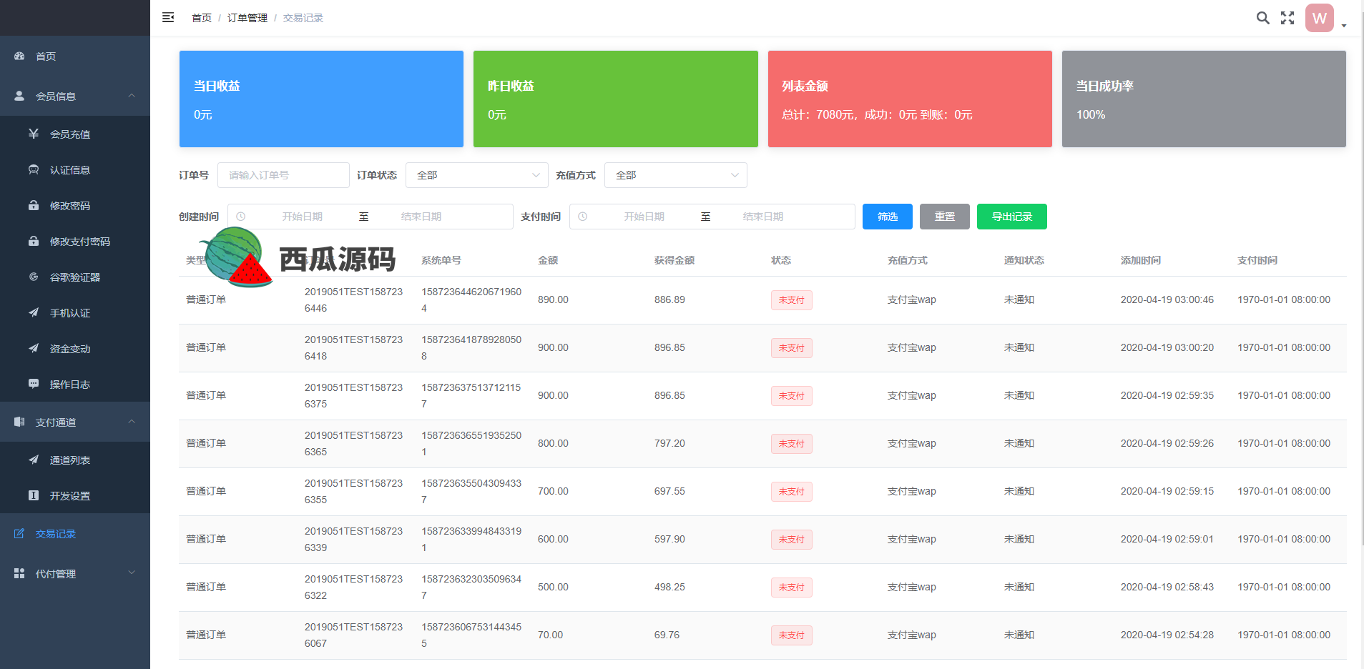The height and width of the screenshot is (669, 1364).
Task: Open 认证信息 in the sidebar
Action: click(75, 169)
